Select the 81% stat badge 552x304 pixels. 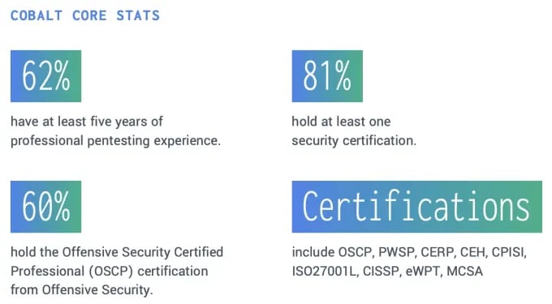tap(327, 76)
